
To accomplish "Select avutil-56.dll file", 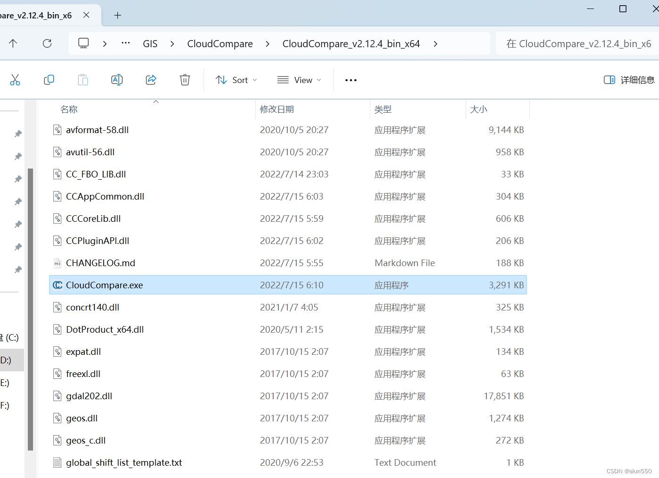I will point(288,152).
